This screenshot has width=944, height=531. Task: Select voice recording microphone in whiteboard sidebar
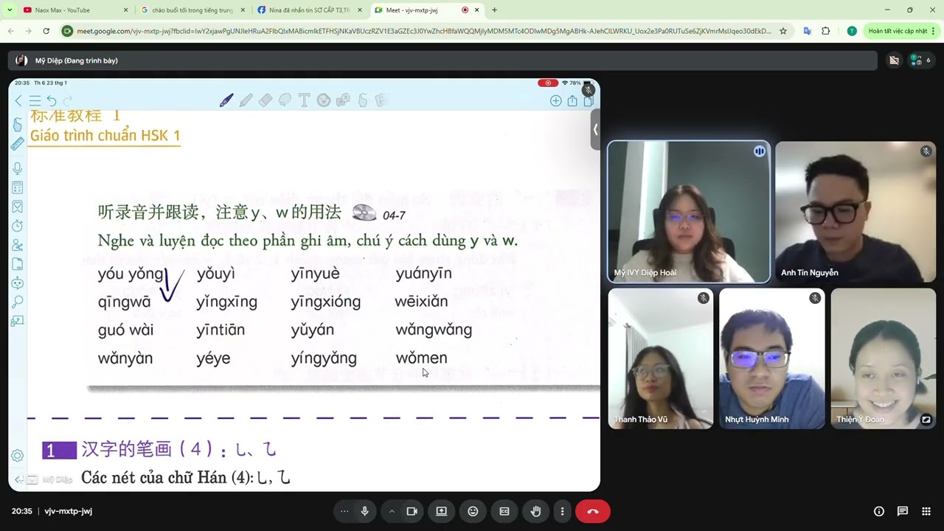tap(18, 169)
